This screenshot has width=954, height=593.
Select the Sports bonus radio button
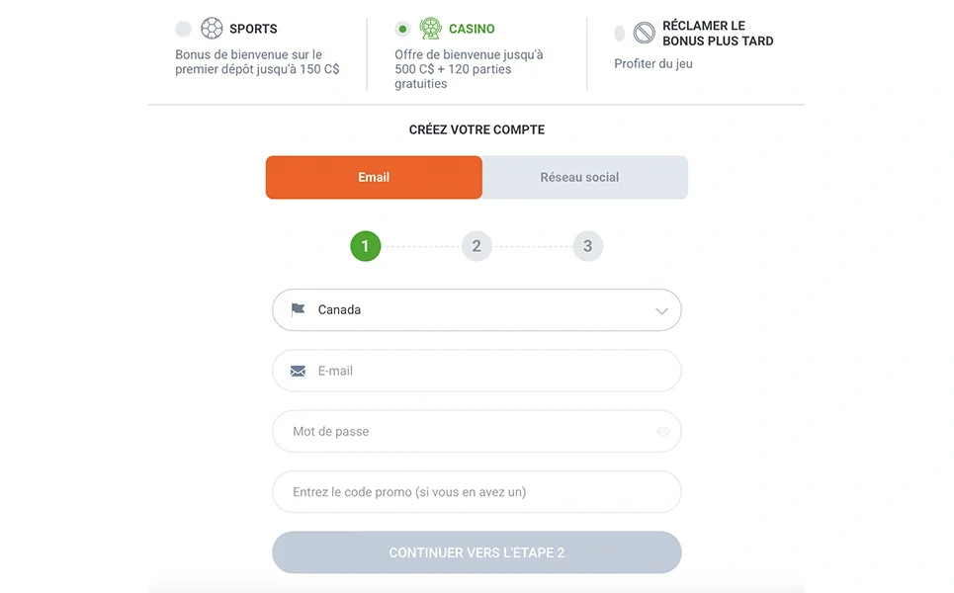tap(183, 29)
